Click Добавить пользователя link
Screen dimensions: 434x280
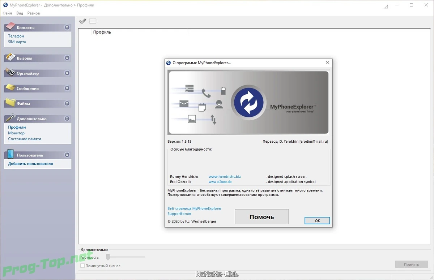[30, 164]
